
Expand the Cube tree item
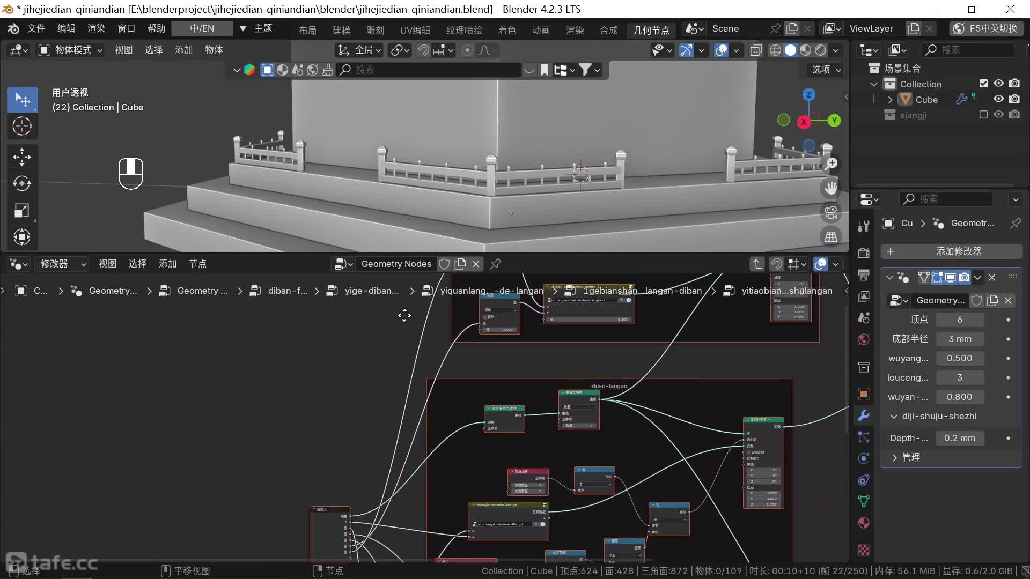(891, 100)
